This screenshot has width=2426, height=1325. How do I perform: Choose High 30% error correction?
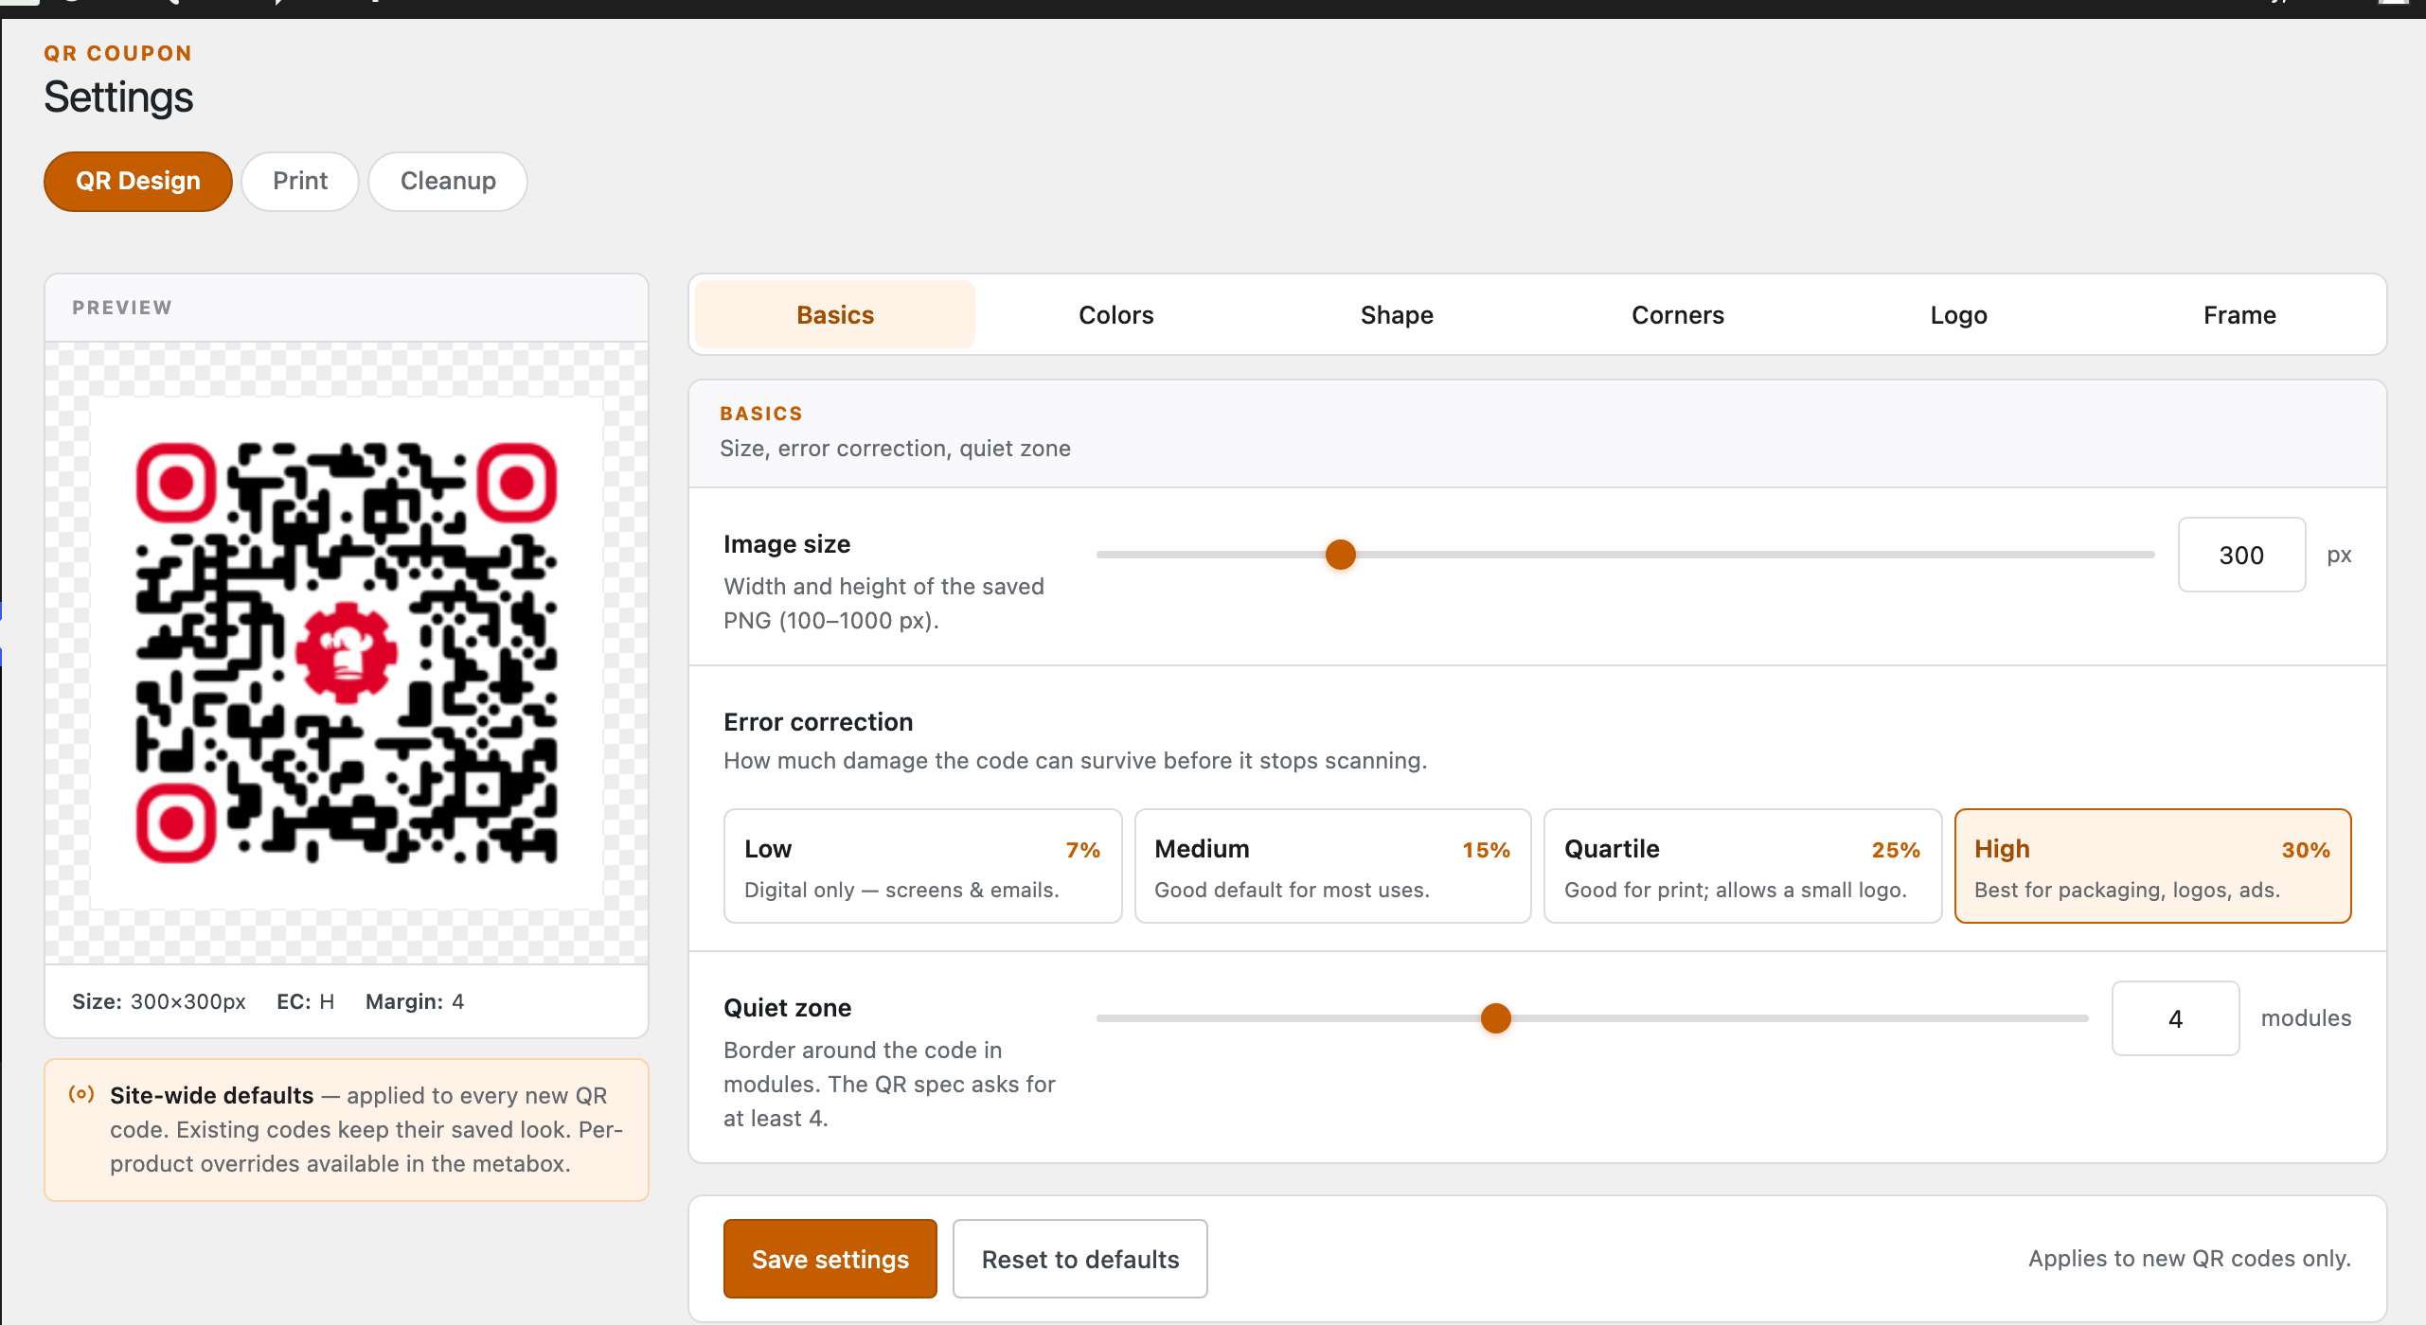tap(2152, 866)
